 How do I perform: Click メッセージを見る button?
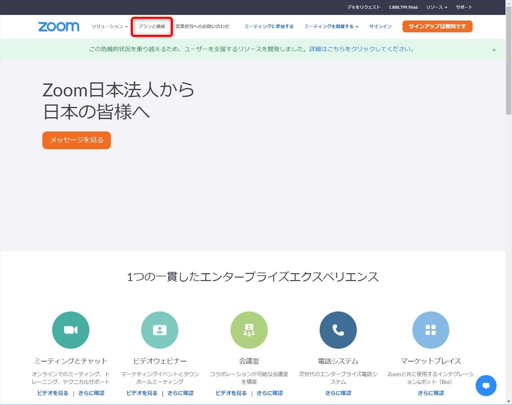76,140
